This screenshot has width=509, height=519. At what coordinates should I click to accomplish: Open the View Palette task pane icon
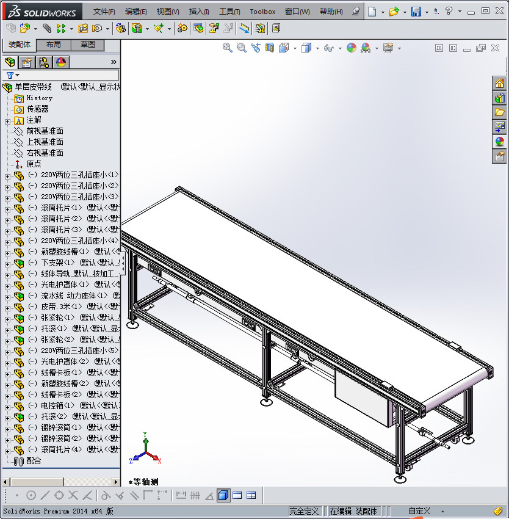coord(499,127)
